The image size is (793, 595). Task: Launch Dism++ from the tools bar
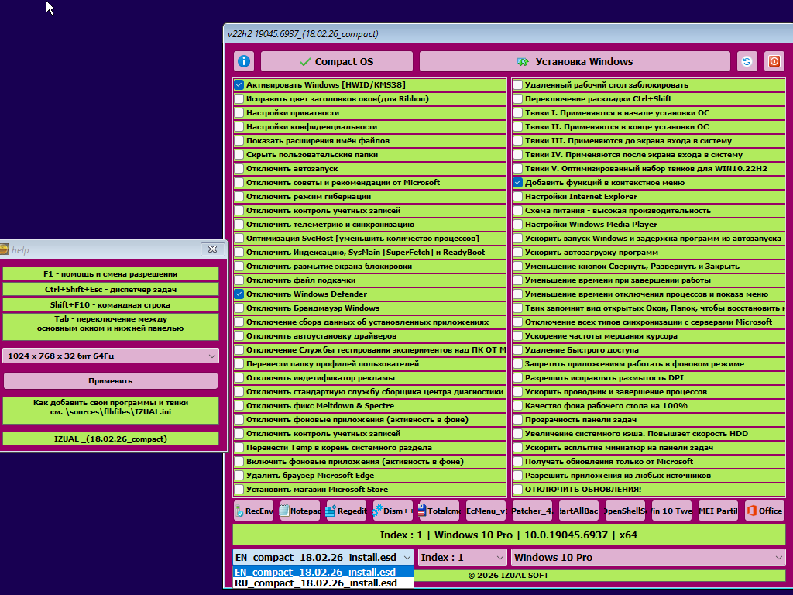[393, 511]
